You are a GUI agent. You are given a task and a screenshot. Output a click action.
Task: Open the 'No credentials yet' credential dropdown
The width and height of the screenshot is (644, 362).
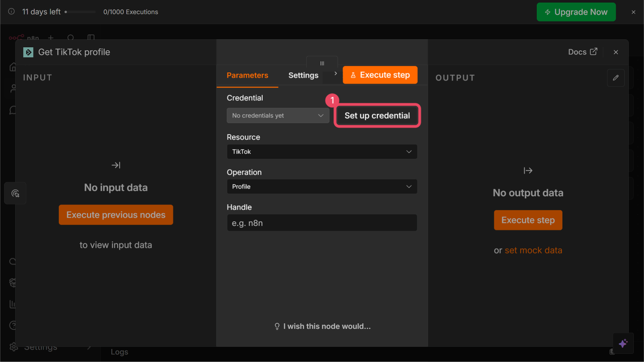pyautogui.click(x=278, y=116)
